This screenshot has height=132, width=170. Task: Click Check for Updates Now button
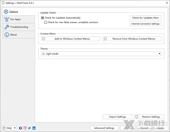[x=145, y=18]
